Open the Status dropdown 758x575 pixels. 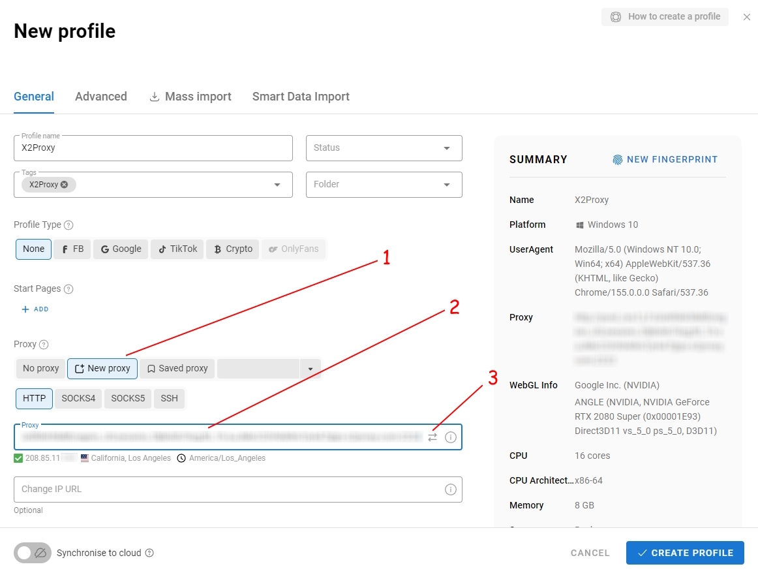[384, 148]
